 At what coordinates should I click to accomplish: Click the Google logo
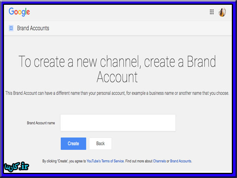tap(19, 12)
